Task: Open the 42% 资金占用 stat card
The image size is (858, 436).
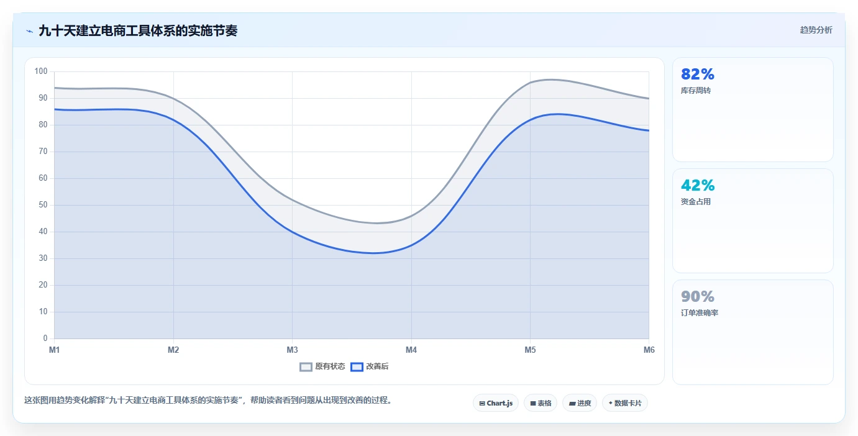Action: tap(753, 221)
